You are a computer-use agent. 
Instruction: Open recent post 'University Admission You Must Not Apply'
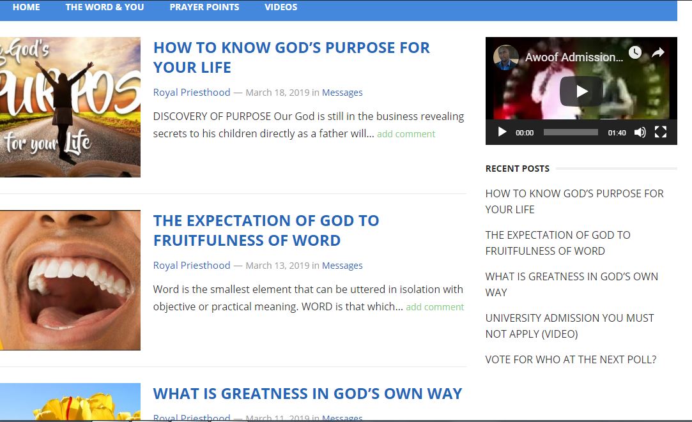569,326
